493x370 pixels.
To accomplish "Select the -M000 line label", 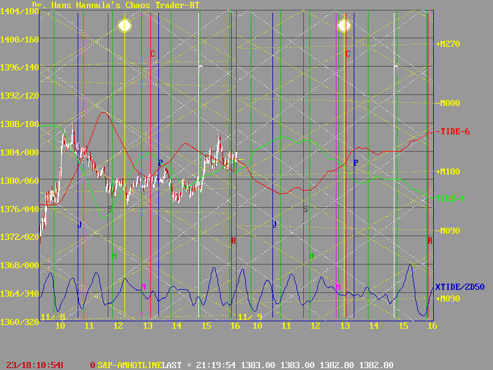I will coord(448,103).
